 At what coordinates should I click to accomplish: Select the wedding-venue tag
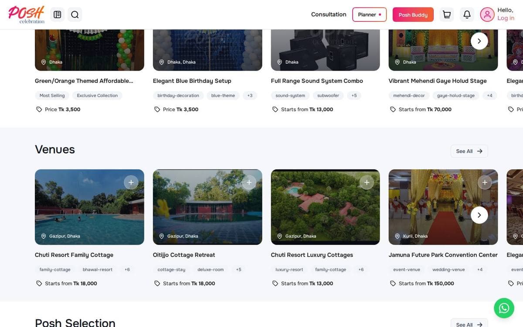point(448,269)
